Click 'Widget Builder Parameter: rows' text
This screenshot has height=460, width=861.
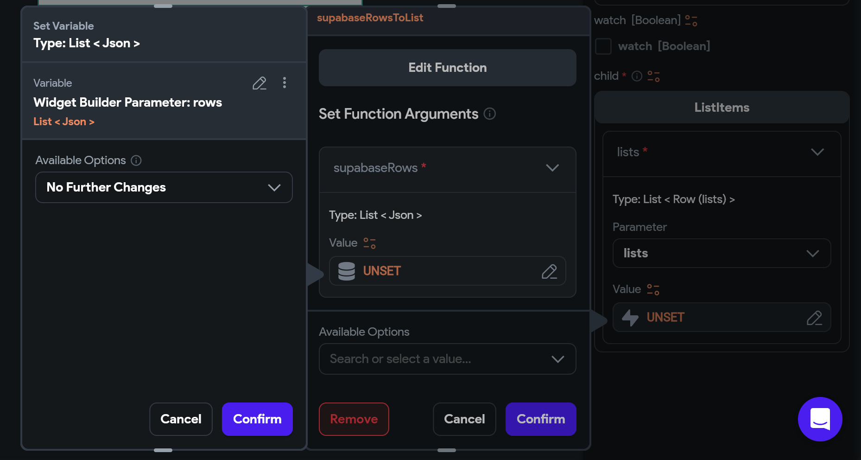point(128,102)
